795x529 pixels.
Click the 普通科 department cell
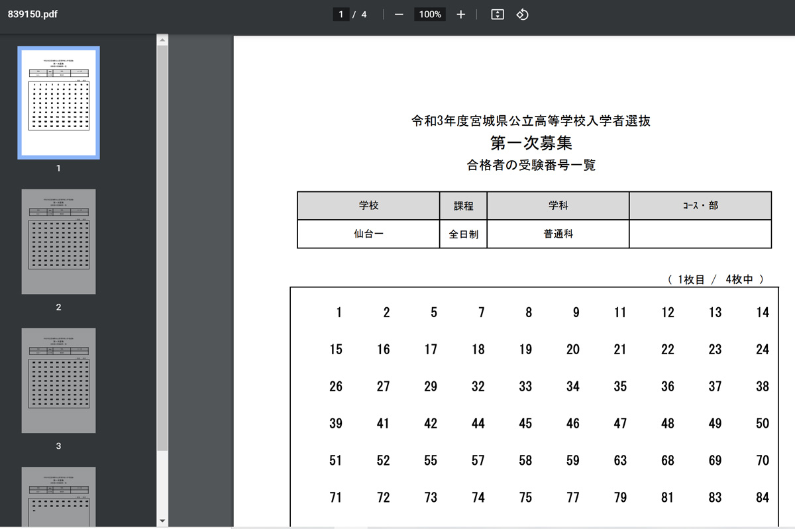[x=558, y=234]
